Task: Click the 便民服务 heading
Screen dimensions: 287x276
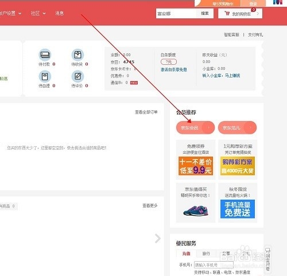Action: click(186, 243)
